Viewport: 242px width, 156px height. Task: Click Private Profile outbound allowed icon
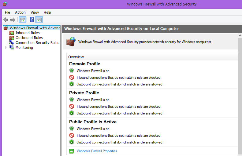[72, 113]
